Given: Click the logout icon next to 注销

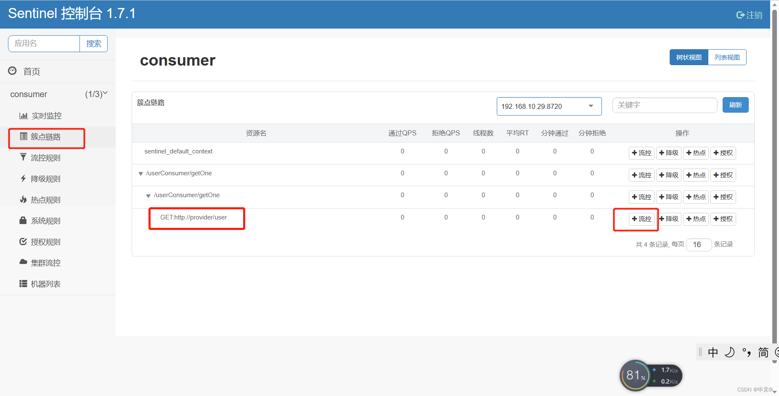Looking at the screenshot, I should [x=740, y=15].
